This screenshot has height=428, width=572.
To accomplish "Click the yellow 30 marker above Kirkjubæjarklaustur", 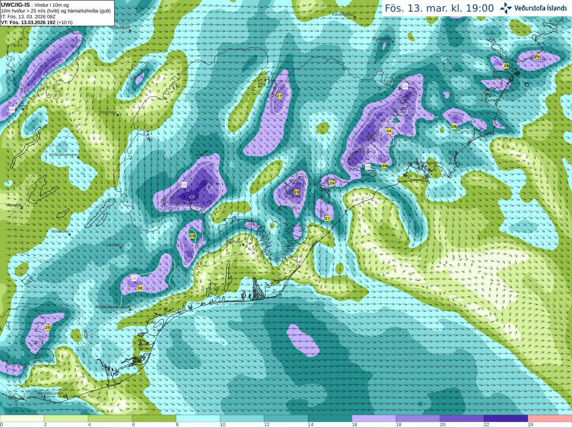I will click(140, 288).
